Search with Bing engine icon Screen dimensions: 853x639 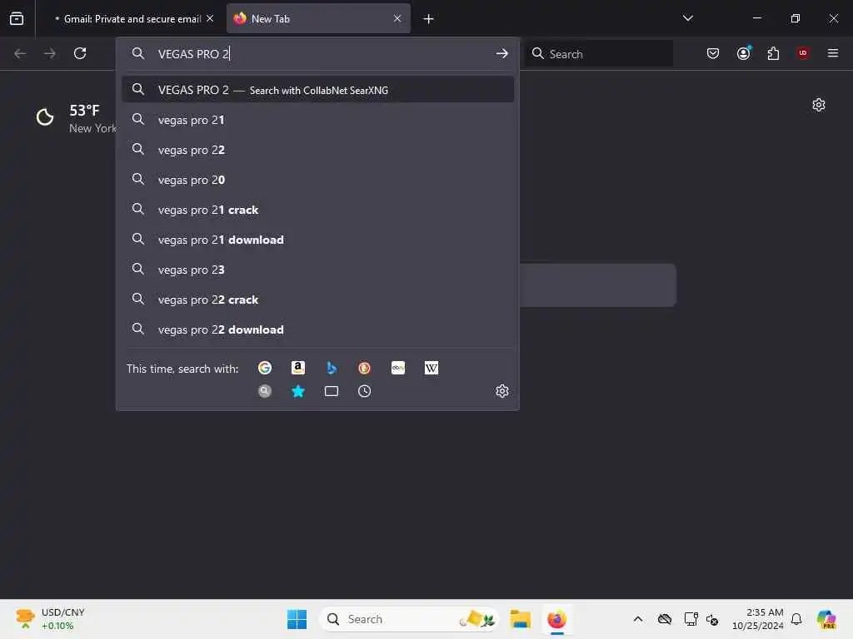pyautogui.click(x=332, y=368)
